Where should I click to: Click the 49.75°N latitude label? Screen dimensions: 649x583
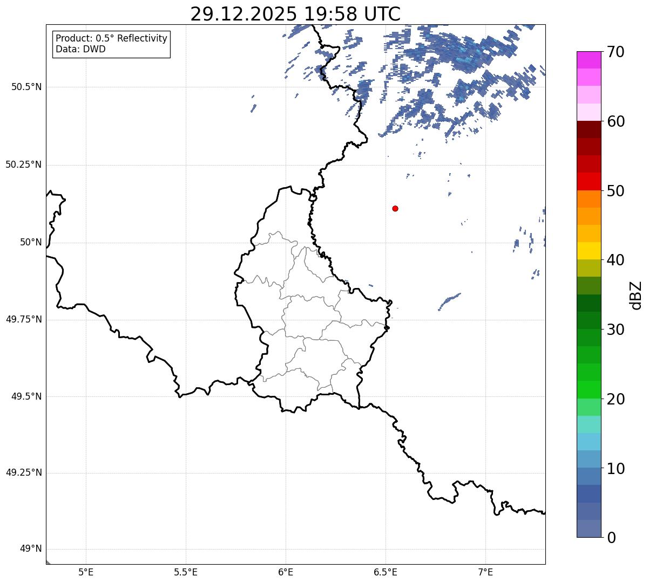pyautogui.click(x=24, y=319)
